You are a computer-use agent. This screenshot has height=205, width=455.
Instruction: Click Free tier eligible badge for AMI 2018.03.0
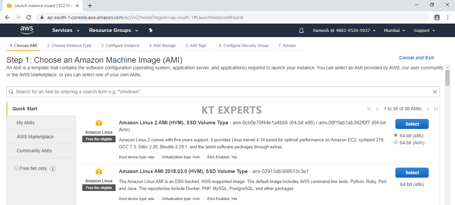[99, 188]
